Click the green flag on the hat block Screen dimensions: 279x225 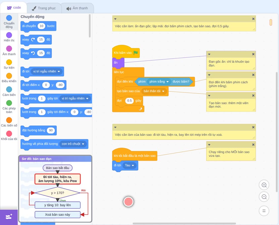136,53
